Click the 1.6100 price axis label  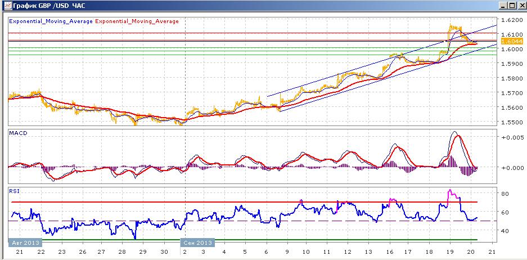click(x=511, y=34)
